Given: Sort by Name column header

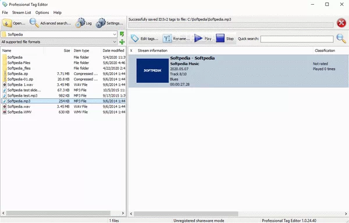Looking at the screenshot, I should [x=22, y=51].
